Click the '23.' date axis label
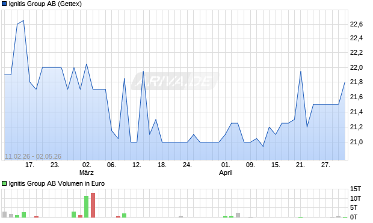The image size is (373, 223). point(55,165)
